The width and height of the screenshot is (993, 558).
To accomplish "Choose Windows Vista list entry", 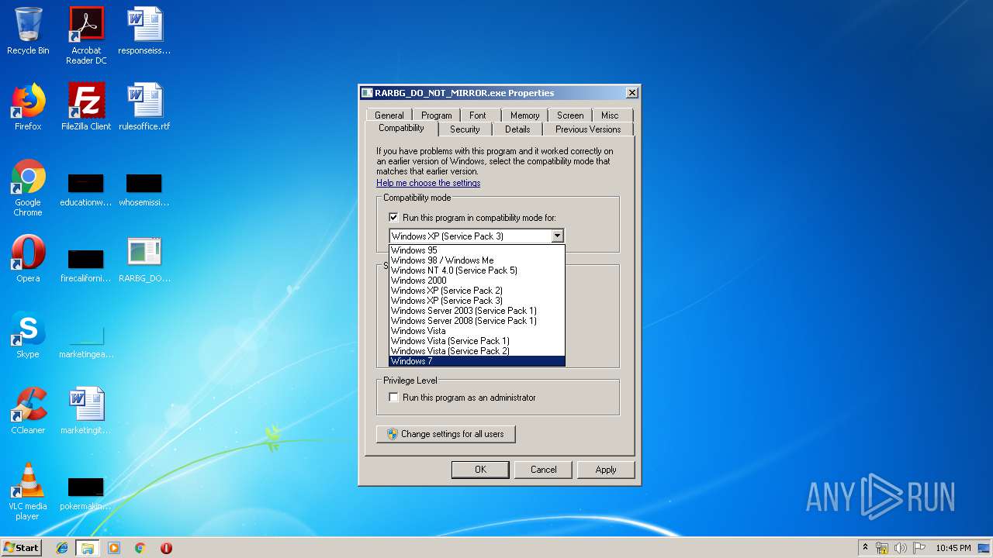I will (476, 331).
